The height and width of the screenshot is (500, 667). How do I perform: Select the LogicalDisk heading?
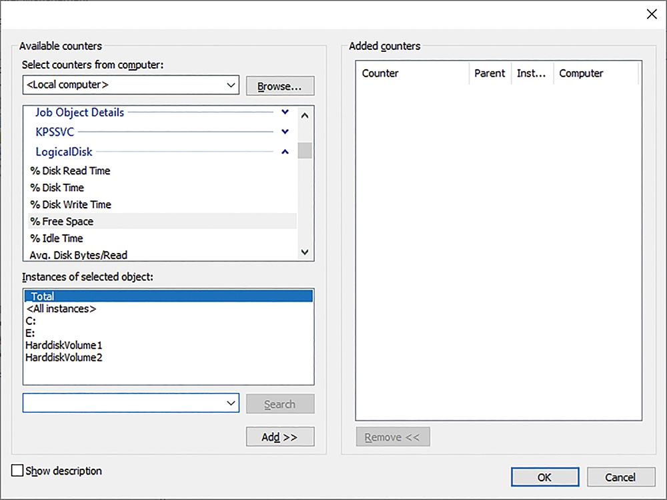pos(64,152)
